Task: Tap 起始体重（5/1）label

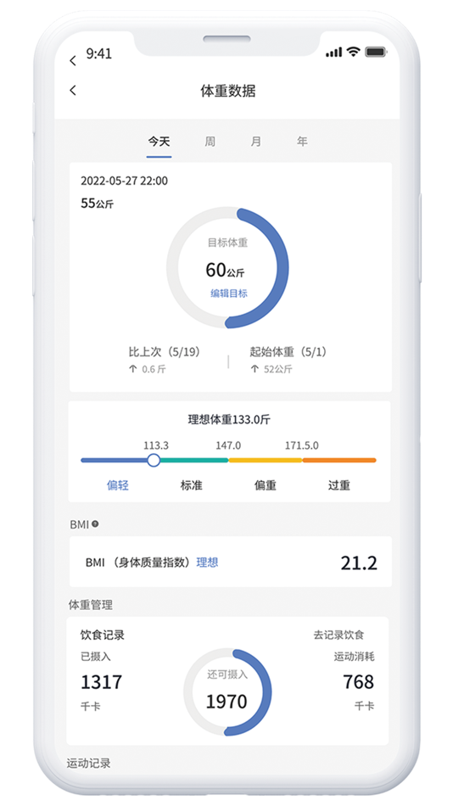Action: [288, 352]
